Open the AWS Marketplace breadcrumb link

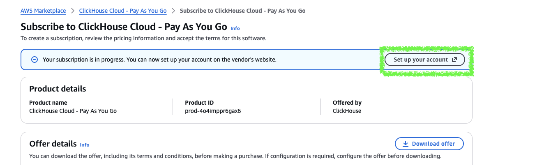coord(43,11)
